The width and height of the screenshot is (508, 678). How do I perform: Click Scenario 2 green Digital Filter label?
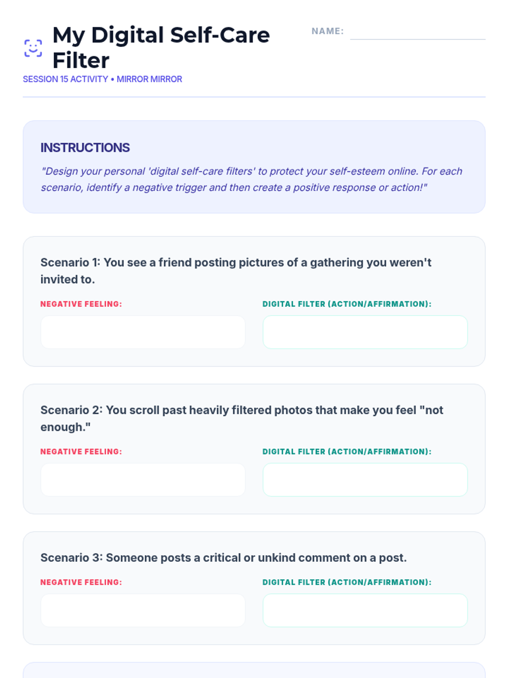(347, 451)
